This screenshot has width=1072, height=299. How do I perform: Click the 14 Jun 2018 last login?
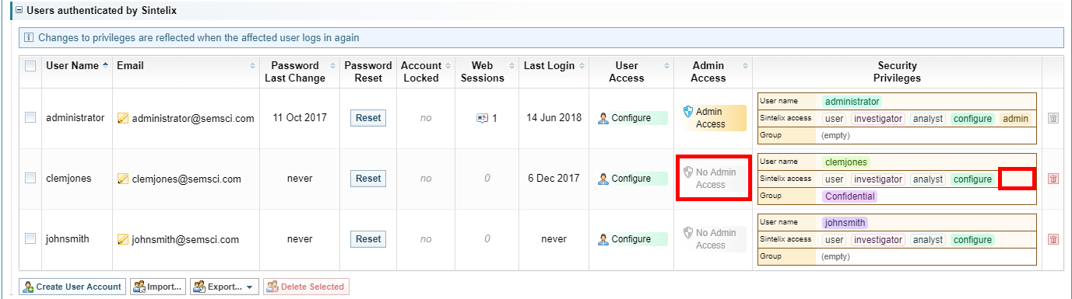[554, 118]
